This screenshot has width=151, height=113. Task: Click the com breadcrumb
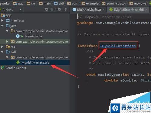(73, 4)
